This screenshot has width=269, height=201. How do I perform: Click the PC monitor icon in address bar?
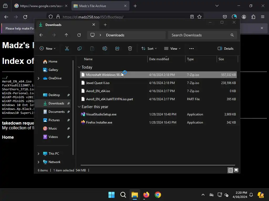[92, 35]
